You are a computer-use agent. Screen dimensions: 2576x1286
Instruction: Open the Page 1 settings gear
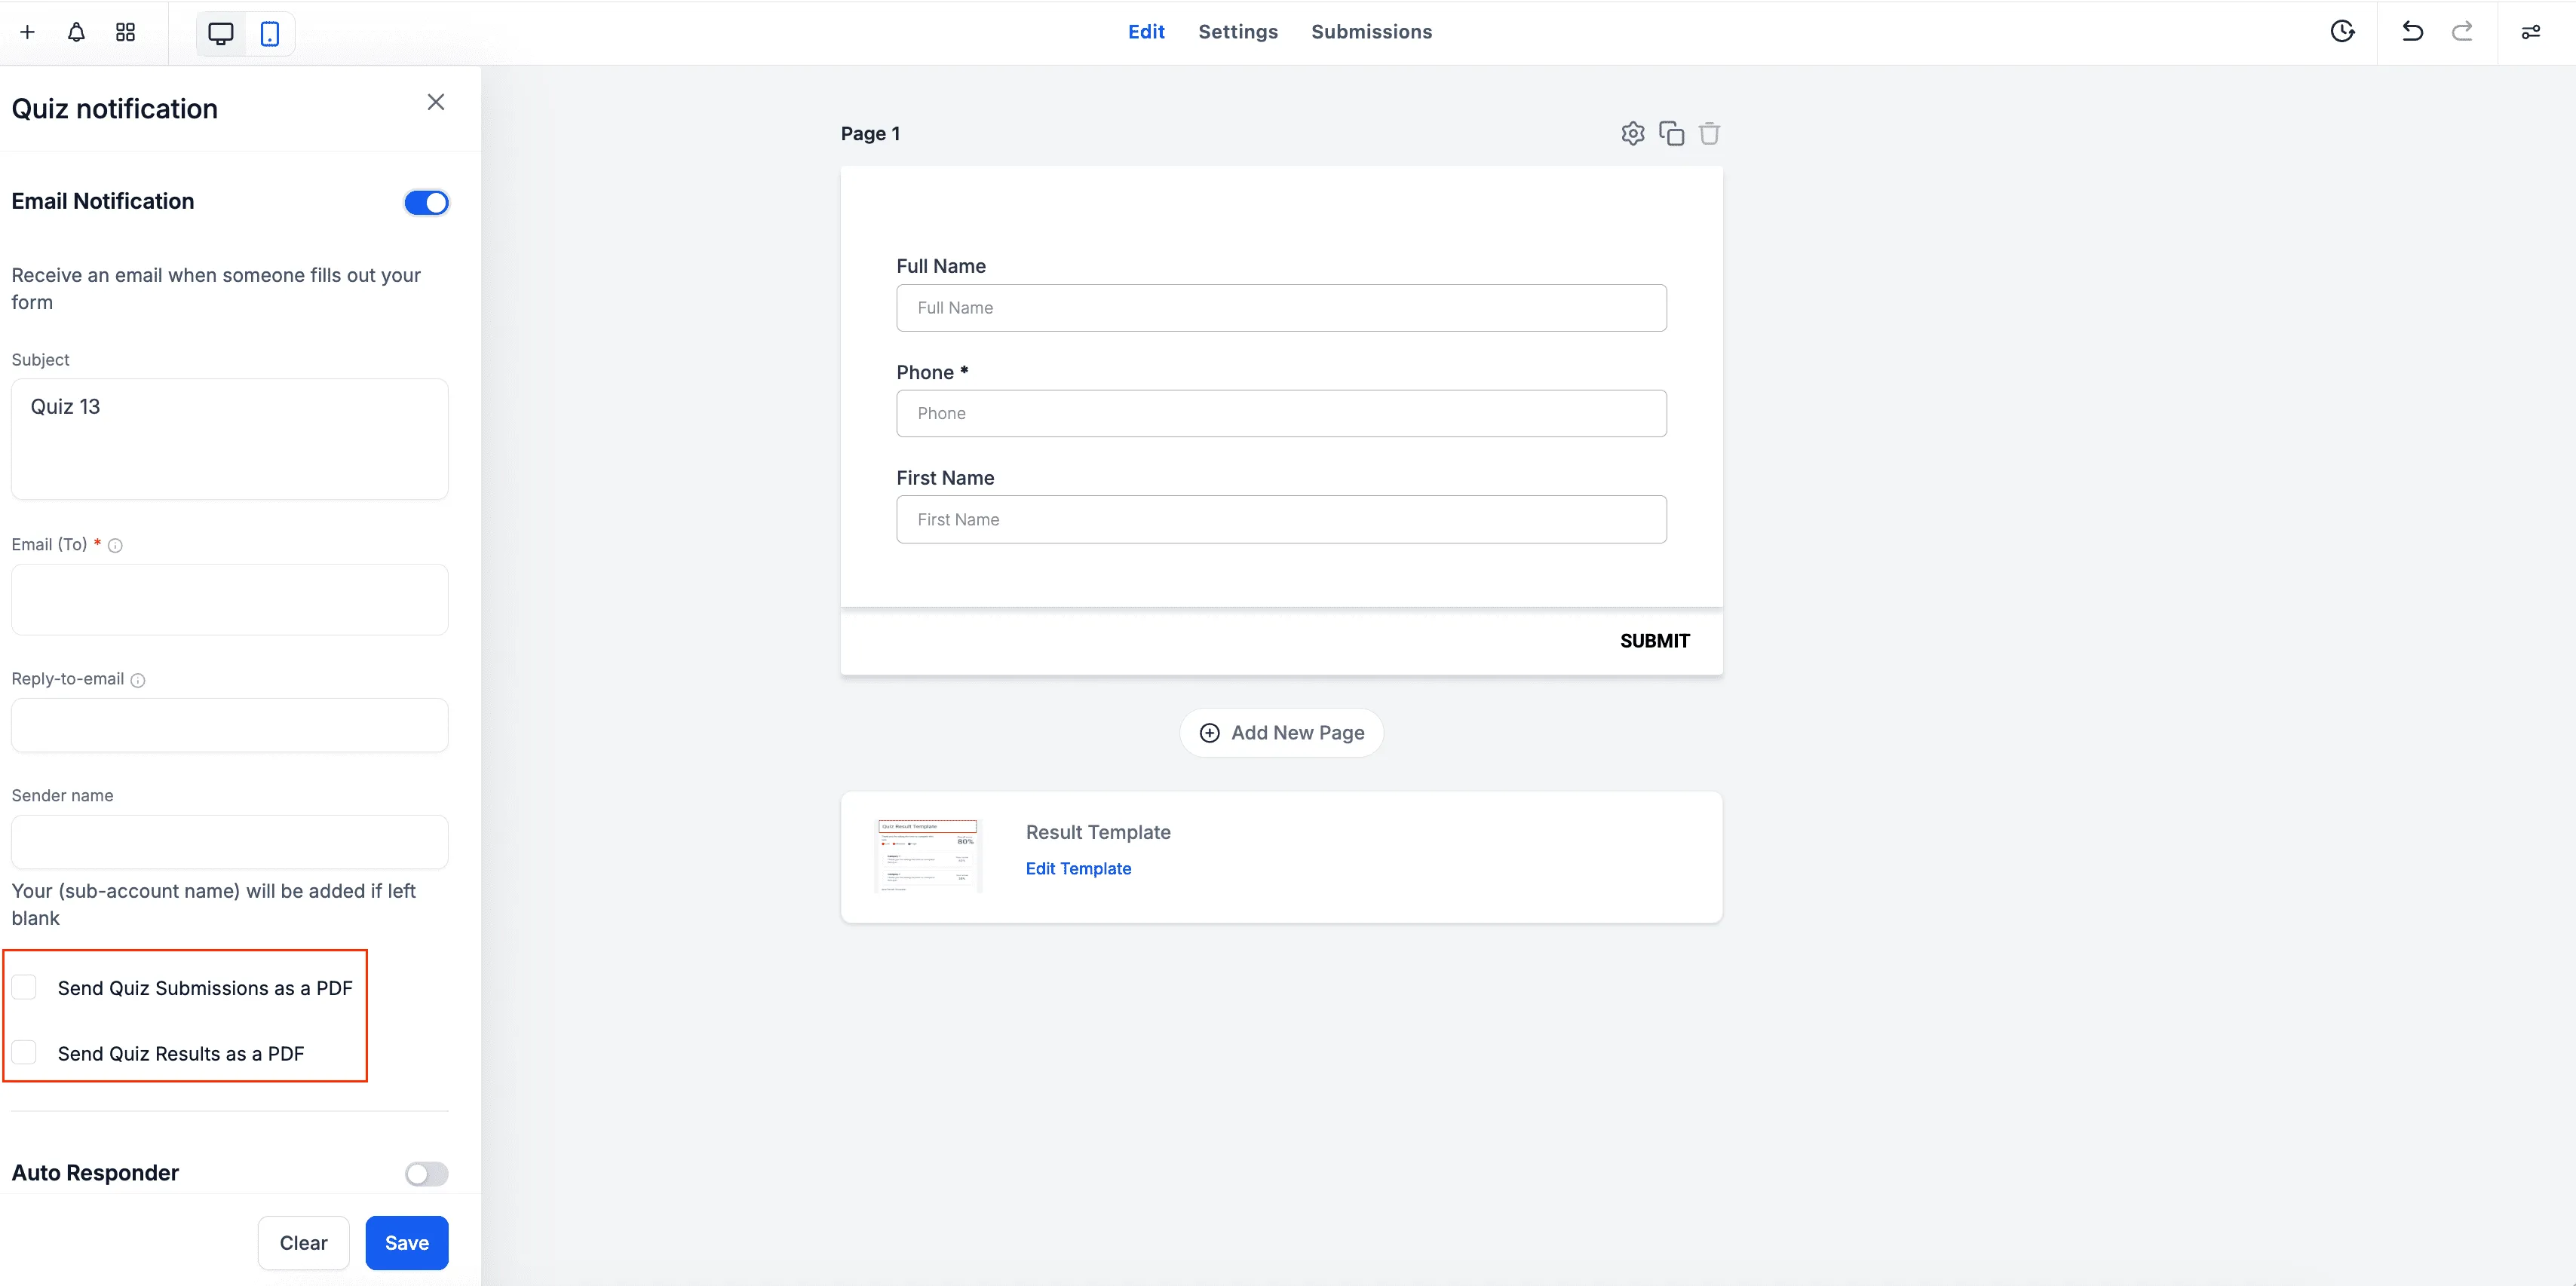[x=1632, y=133]
